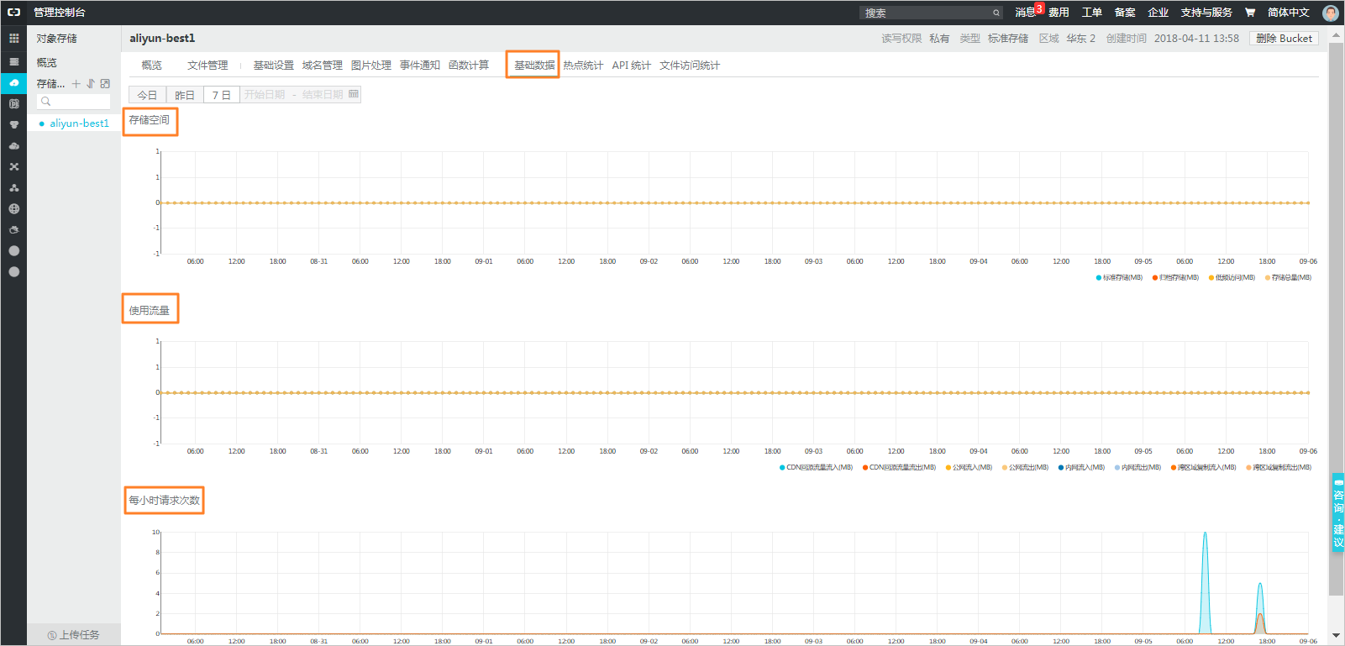1345x646 pixels.
Task: Toggle CDN回源流量流出(MB) legend series
Action: (x=899, y=467)
